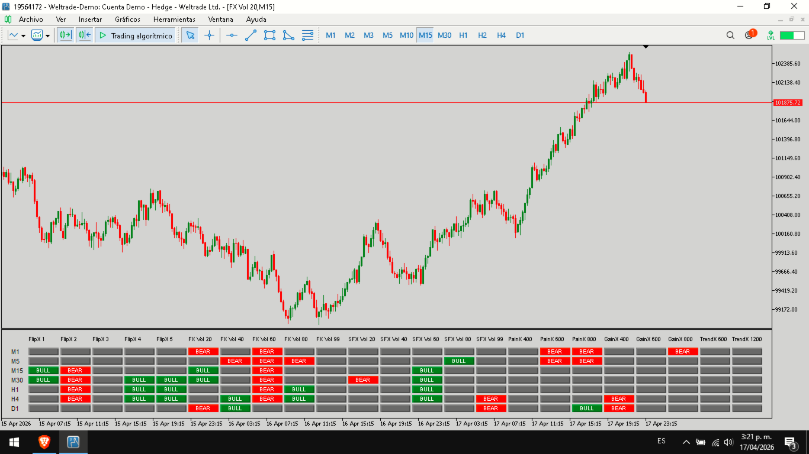The height and width of the screenshot is (454, 809).
Task: Click the red current price label 101875.72
Action: point(788,102)
